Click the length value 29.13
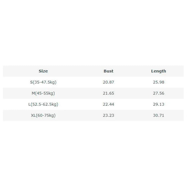 (159, 104)
